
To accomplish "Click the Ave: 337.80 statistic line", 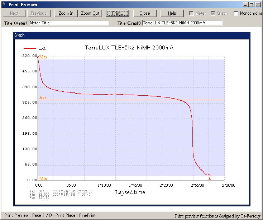I will point(39,198).
